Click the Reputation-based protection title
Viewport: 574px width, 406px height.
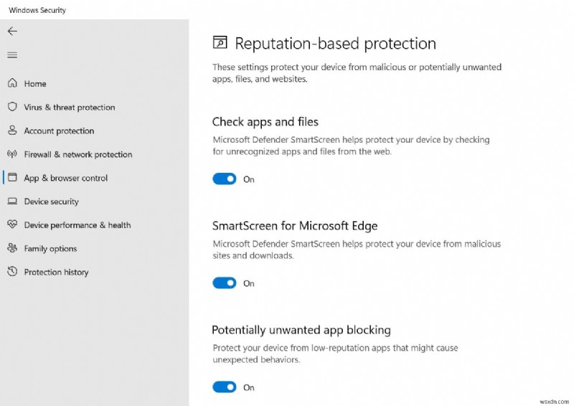335,44
